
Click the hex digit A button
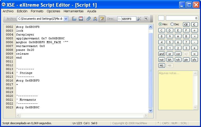coord(178,36)
